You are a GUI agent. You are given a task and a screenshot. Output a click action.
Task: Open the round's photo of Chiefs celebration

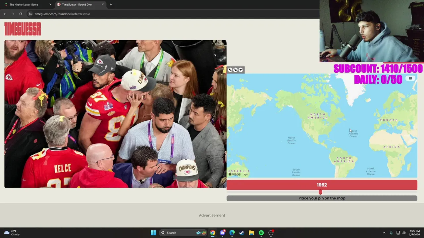click(x=115, y=114)
